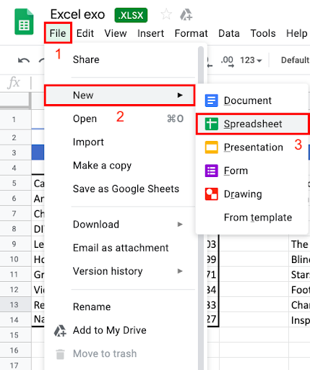Screen dimensions: 310x370
Task: Choose Rename in File menu
Action: [120, 307]
